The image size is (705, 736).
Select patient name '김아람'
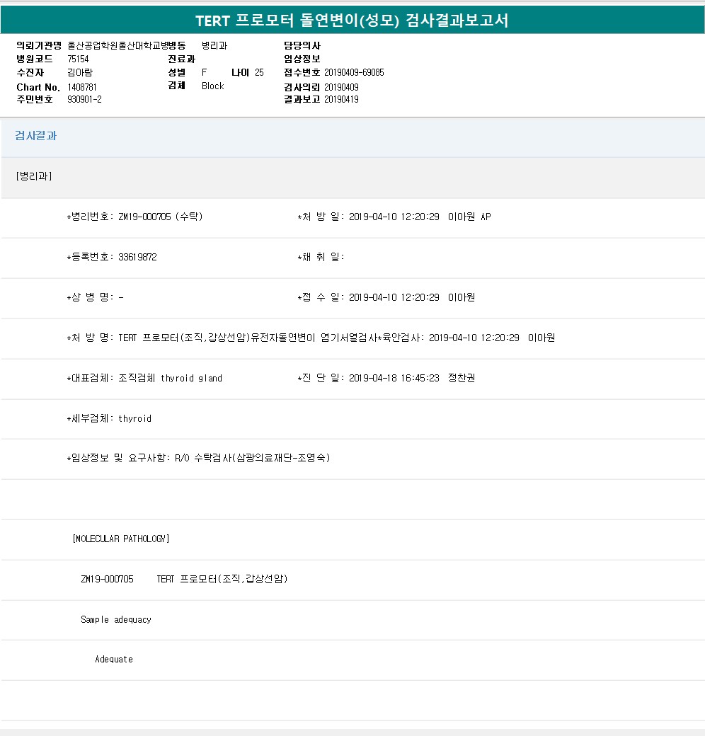coord(80,72)
